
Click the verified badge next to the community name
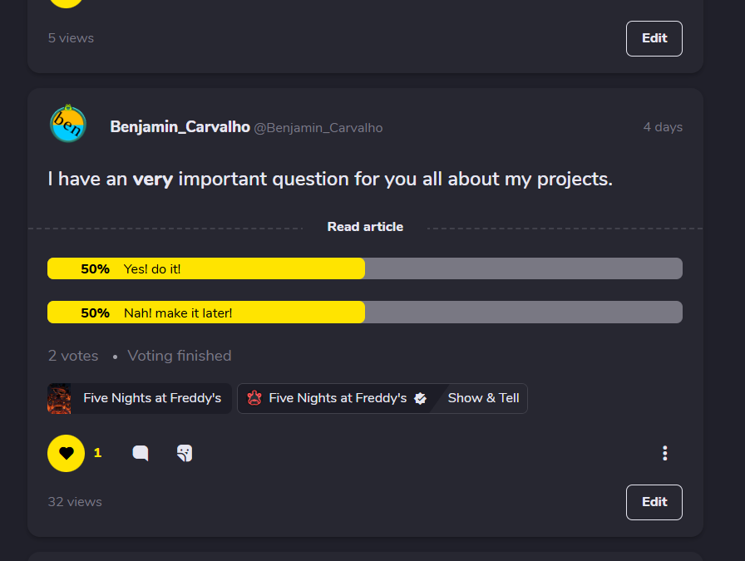421,398
